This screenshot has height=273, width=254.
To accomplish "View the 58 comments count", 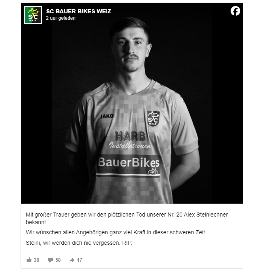I will [58, 260].
